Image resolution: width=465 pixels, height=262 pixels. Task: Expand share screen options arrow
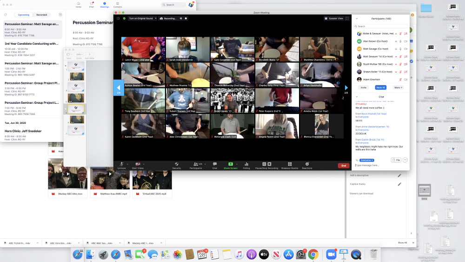pos(237,164)
